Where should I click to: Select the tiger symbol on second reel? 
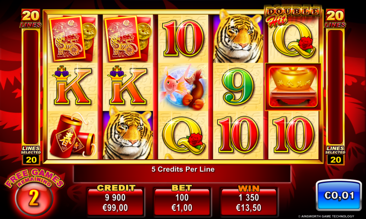click(x=128, y=133)
